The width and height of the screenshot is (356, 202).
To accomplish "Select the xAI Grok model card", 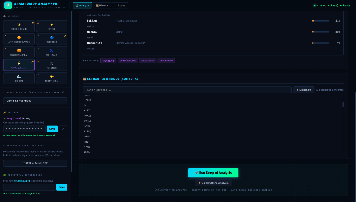I will point(51,65).
